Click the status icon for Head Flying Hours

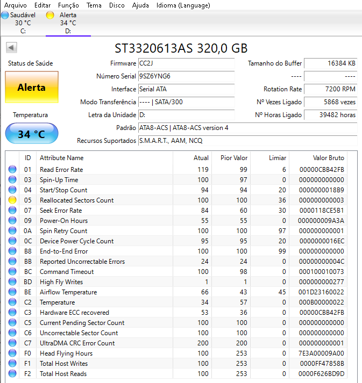point(12,353)
